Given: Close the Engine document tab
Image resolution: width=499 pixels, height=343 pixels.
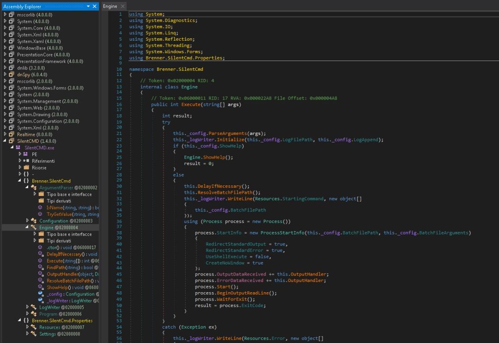Looking at the screenshot, I should (122, 6).
